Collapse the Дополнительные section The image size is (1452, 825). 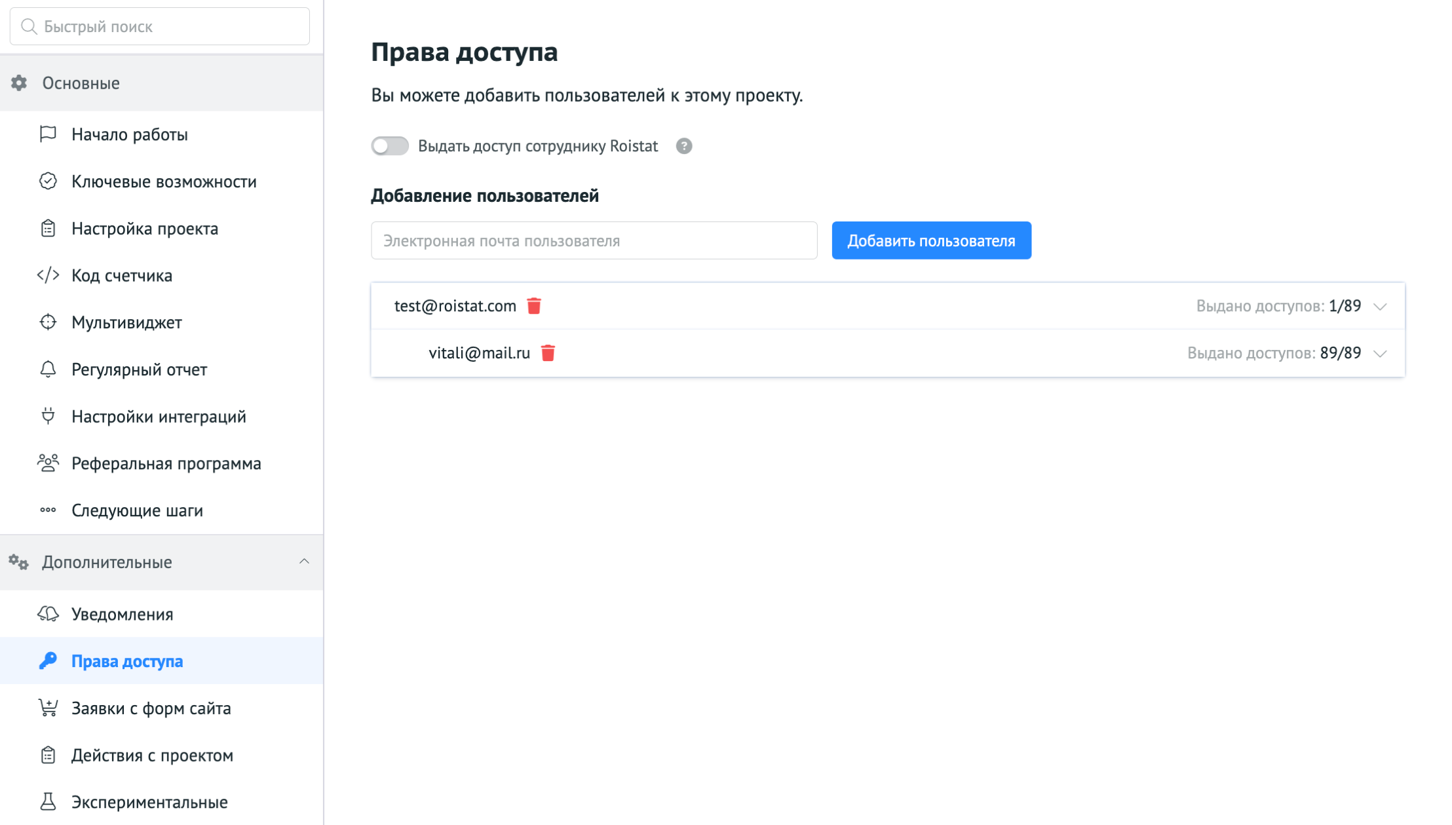[304, 562]
